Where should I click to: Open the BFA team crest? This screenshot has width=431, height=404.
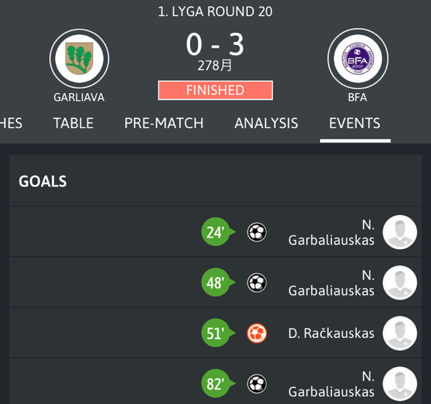pyautogui.click(x=358, y=59)
